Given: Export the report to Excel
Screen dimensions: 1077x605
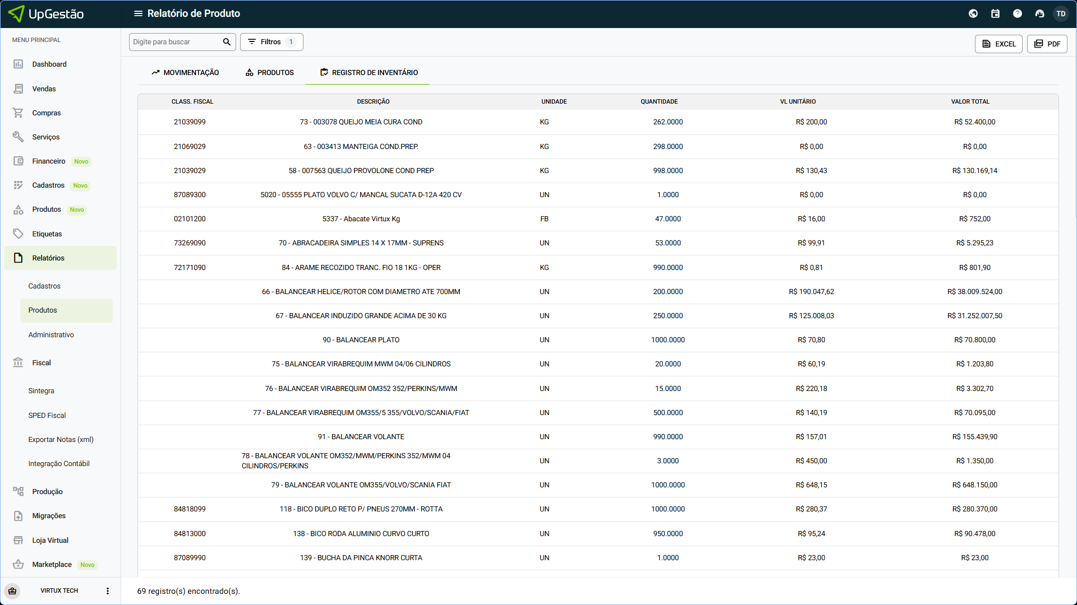Looking at the screenshot, I should [998, 44].
